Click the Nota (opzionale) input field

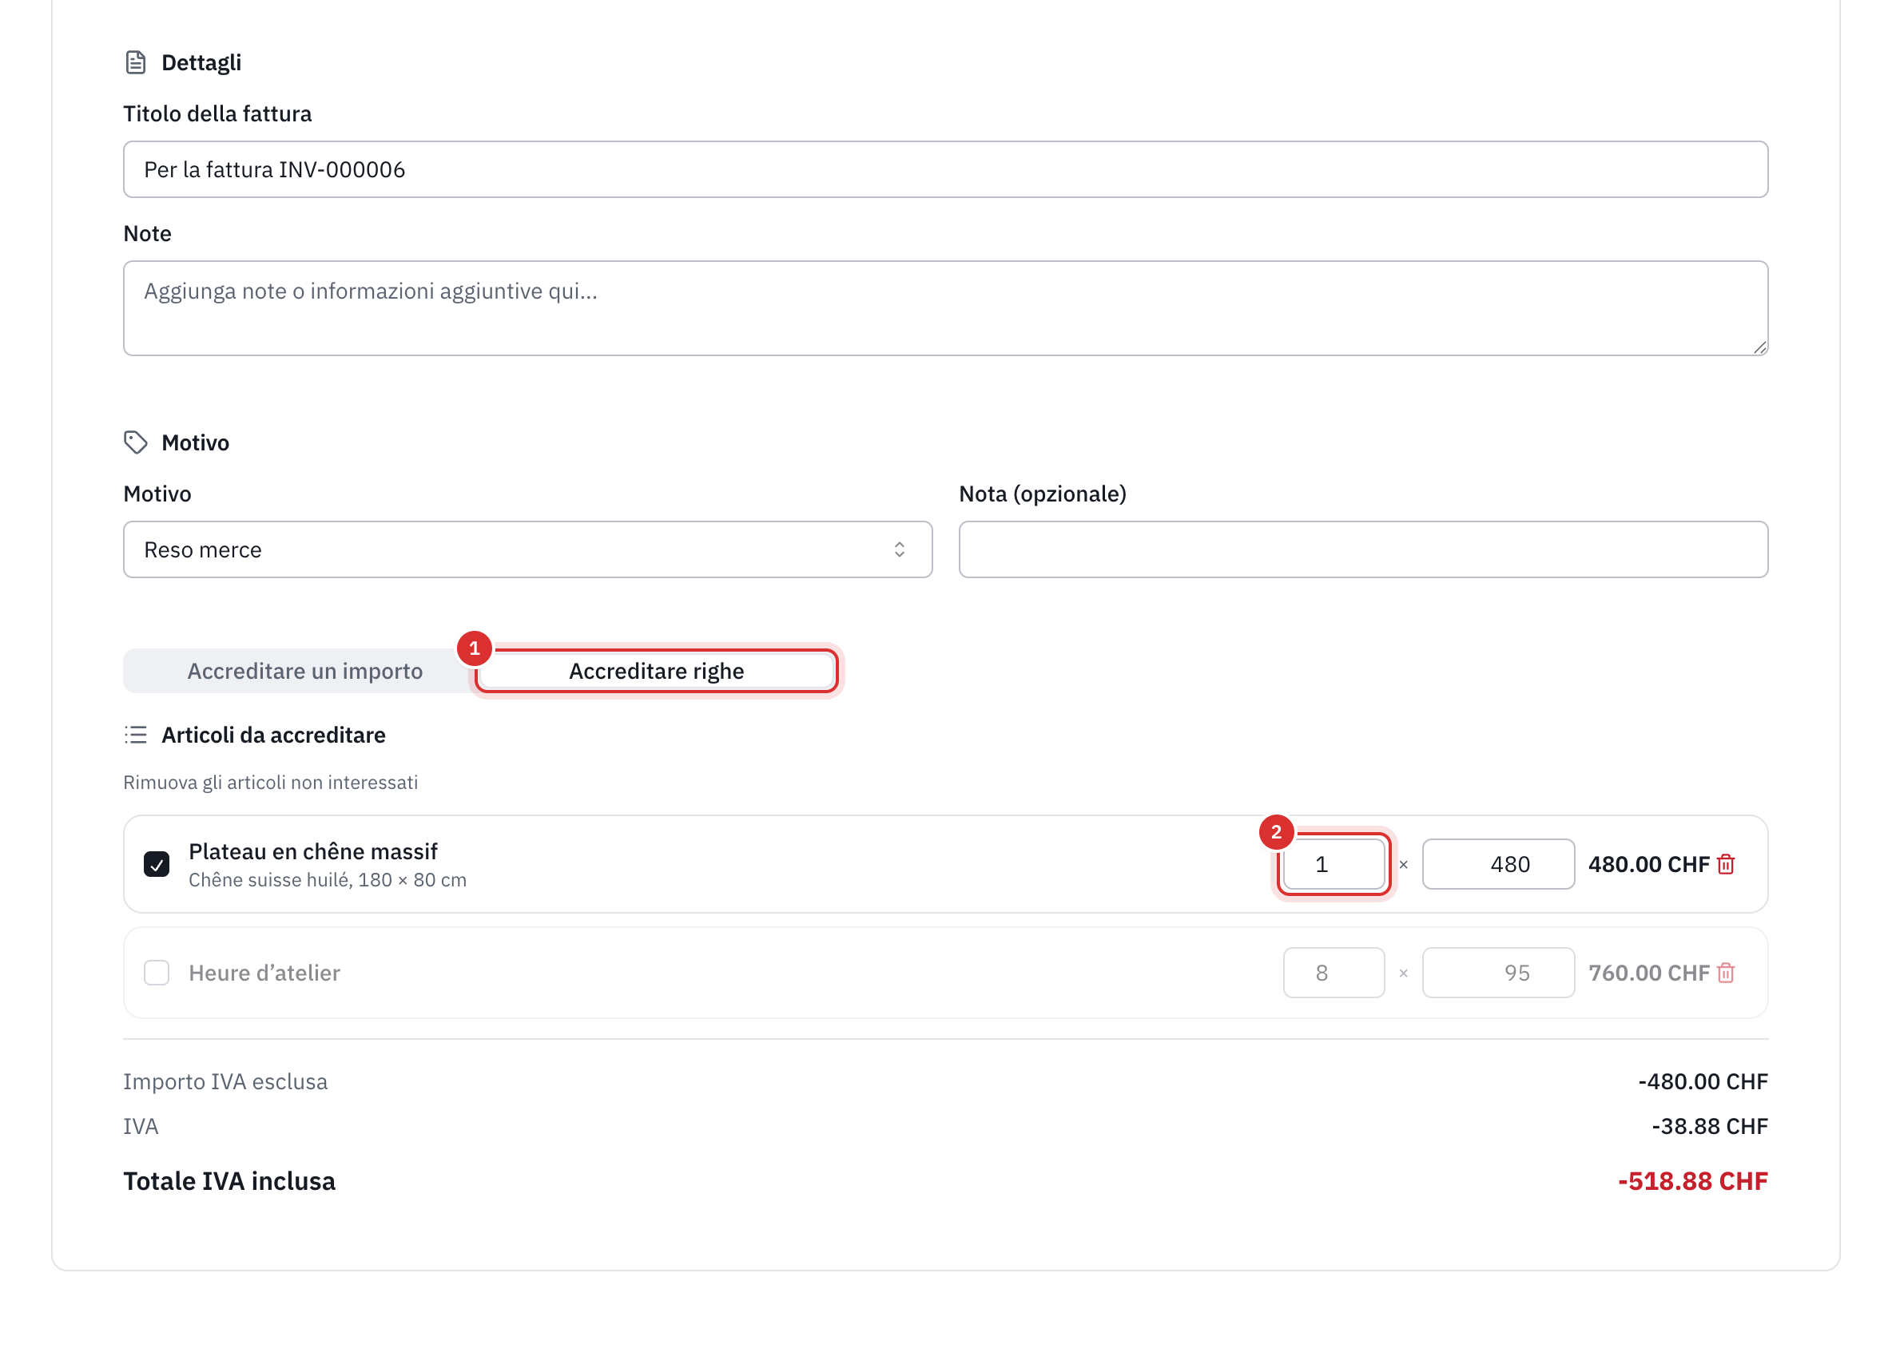pyautogui.click(x=1363, y=549)
